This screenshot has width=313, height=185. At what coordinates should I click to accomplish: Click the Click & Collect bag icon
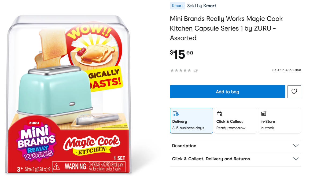pyautogui.click(x=219, y=113)
